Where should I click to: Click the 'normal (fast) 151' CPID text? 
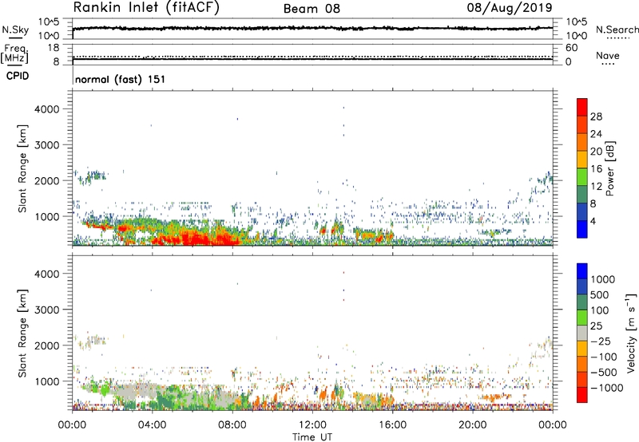pyautogui.click(x=121, y=79)
